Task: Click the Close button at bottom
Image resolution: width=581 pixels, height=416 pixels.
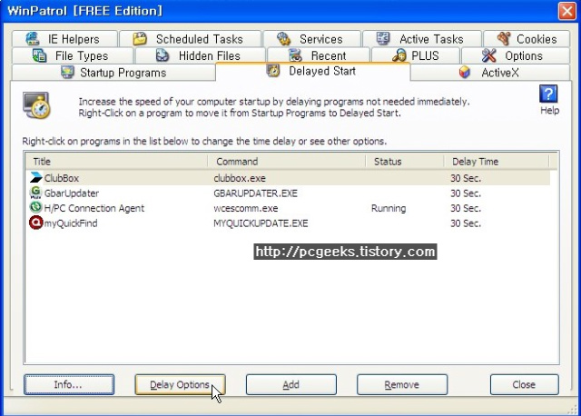Action: (x=525, y=384)
